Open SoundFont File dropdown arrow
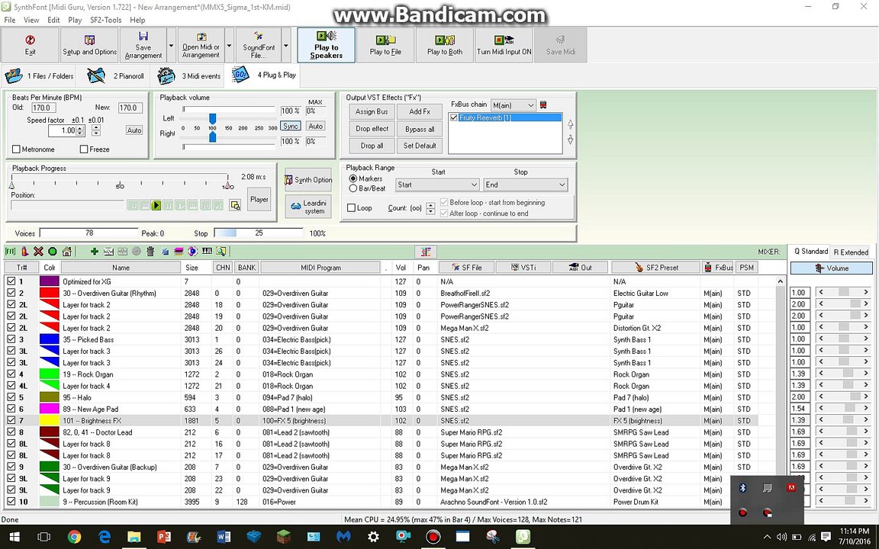 point(286,45)
